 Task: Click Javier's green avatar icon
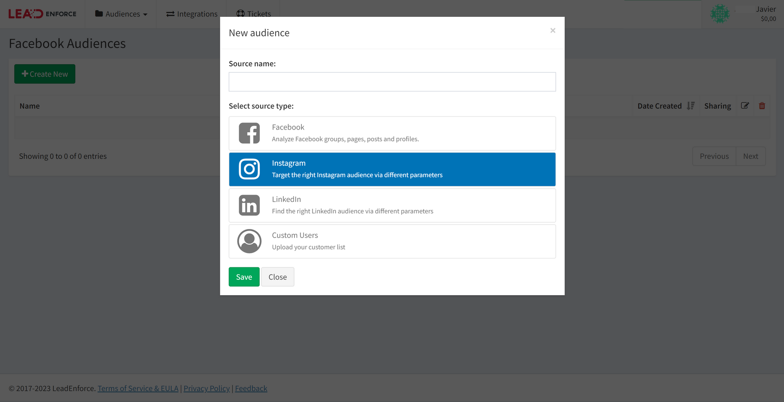click(720, 14)
